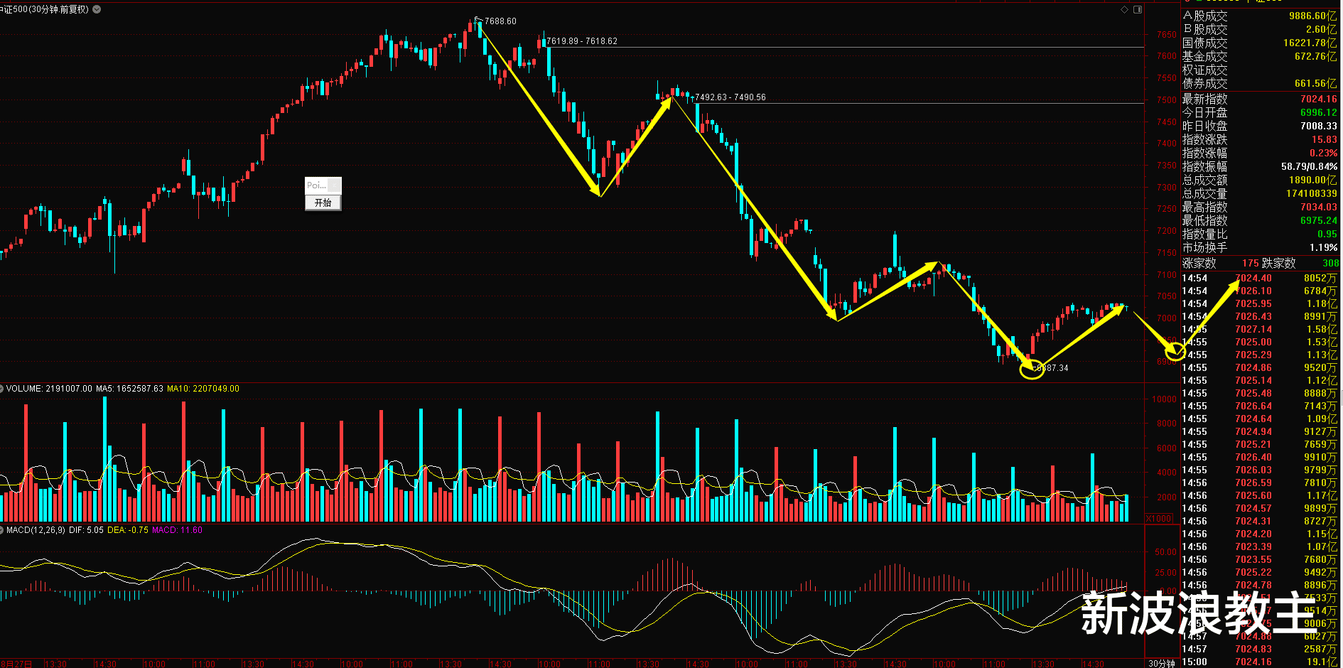This screenshot has height=668, width=1343.
Task: Click the 涨家数 label
Action: coord(1199,263)
